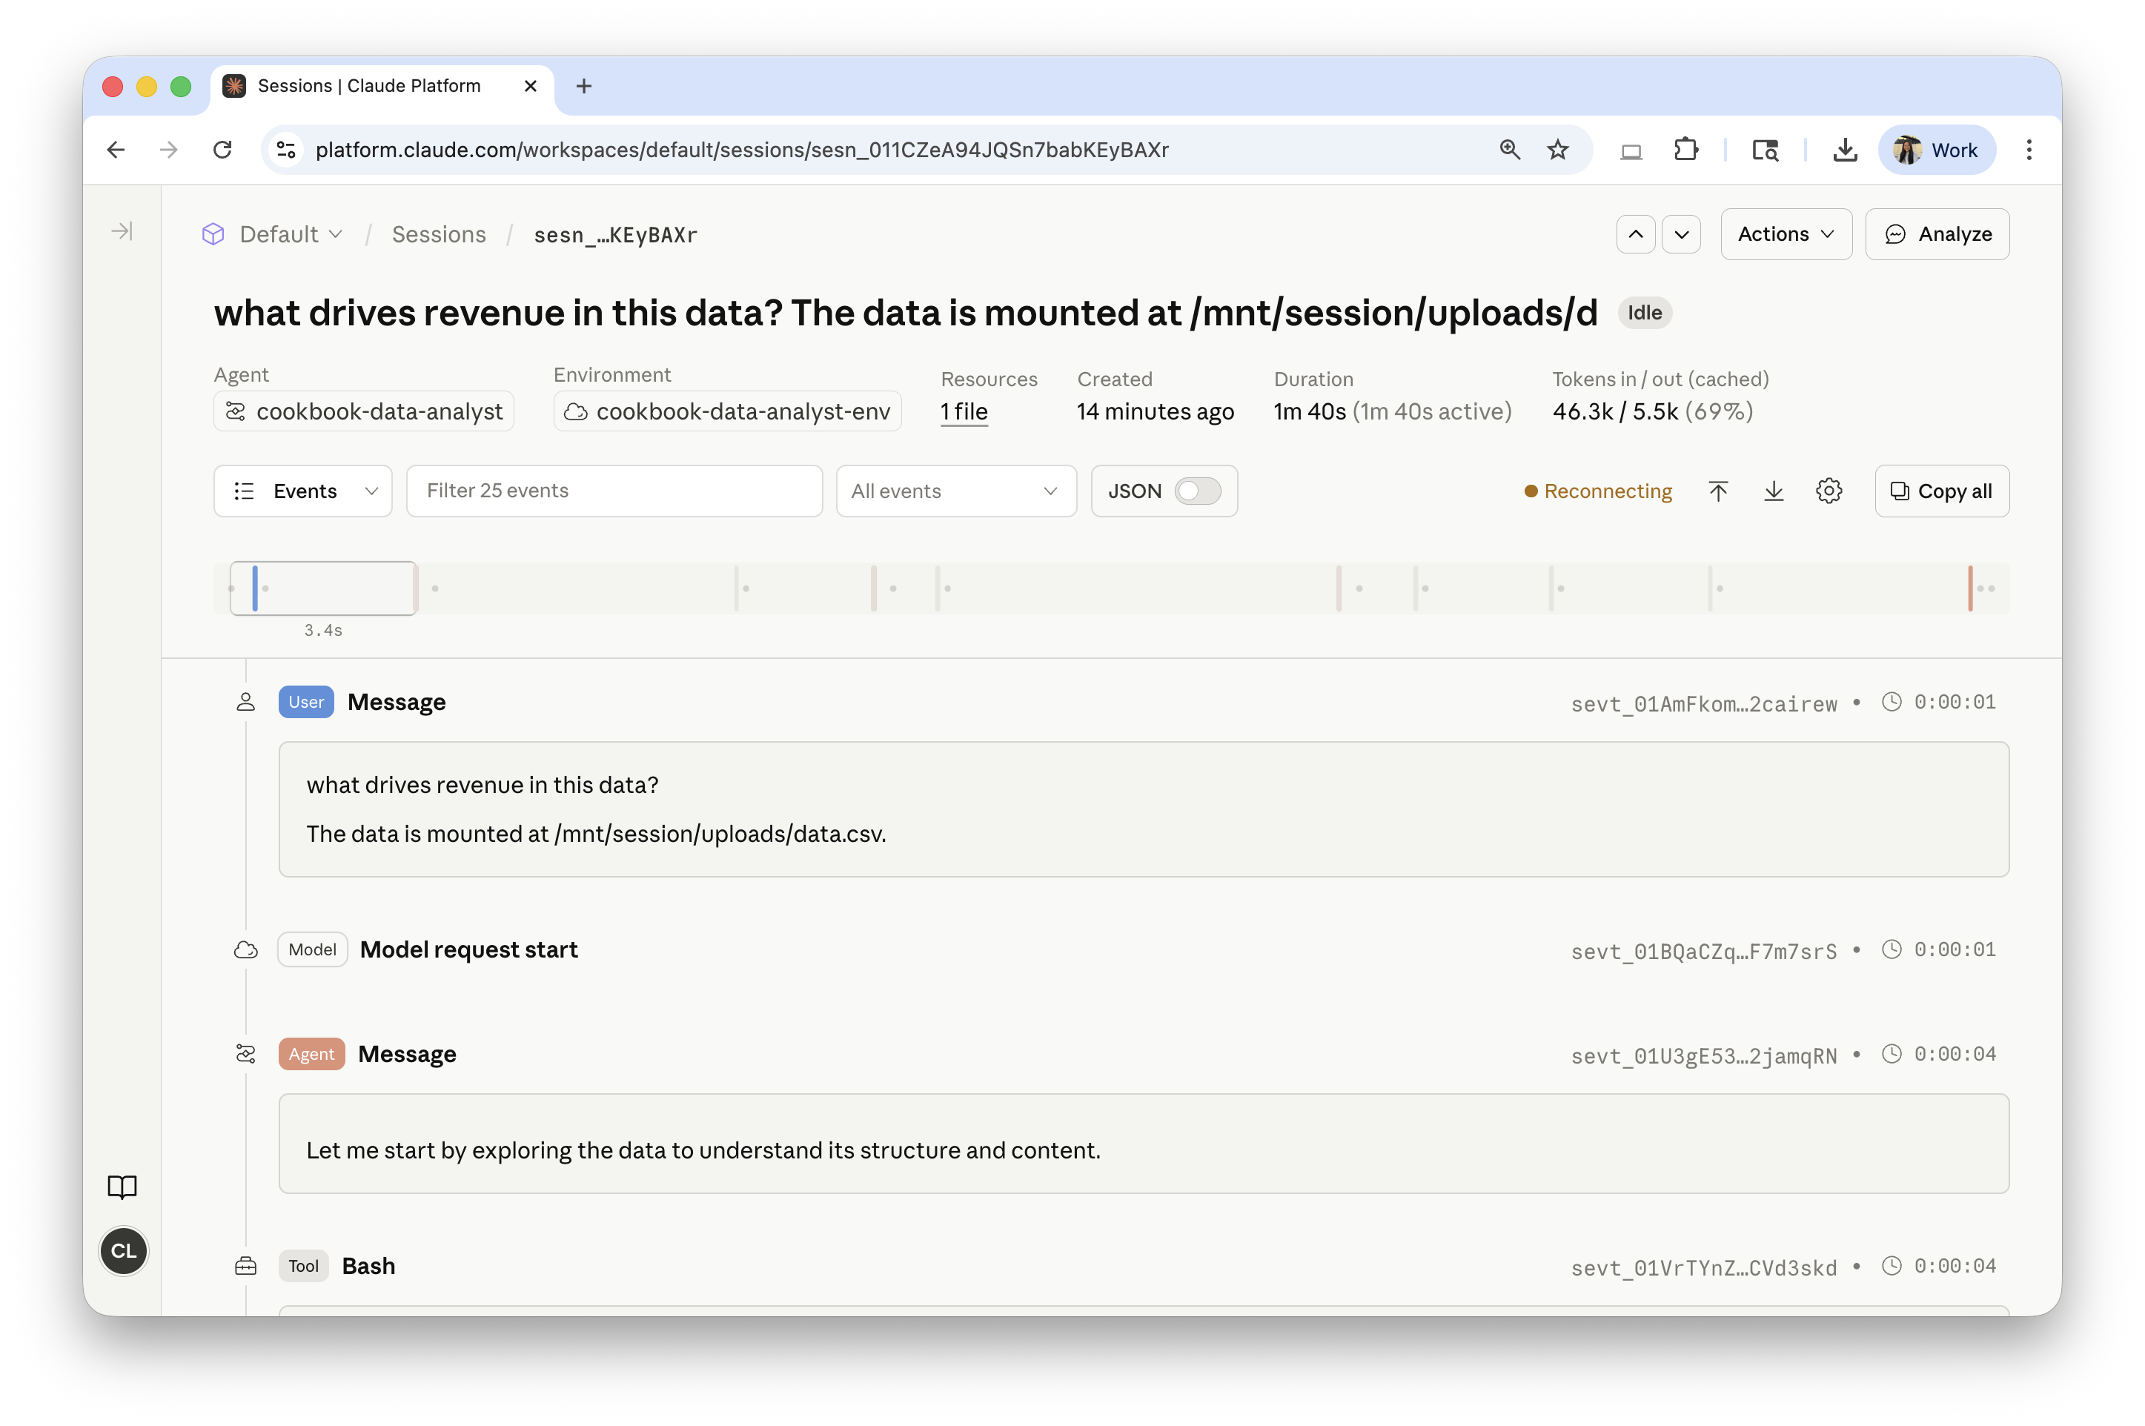Jump to last event arrow icon

(x=1773, y=492)
